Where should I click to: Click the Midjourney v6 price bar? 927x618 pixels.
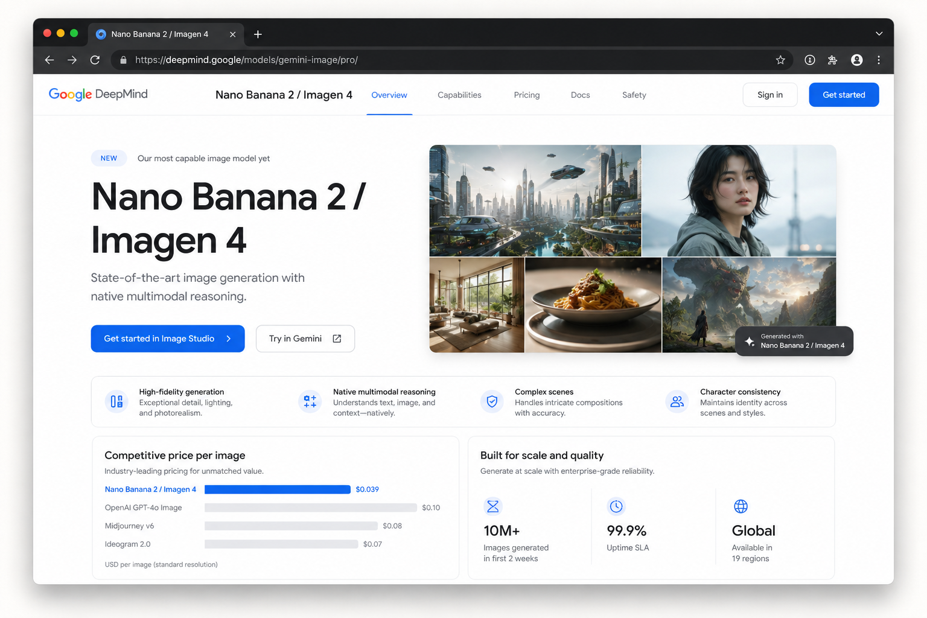click(291, 526)
